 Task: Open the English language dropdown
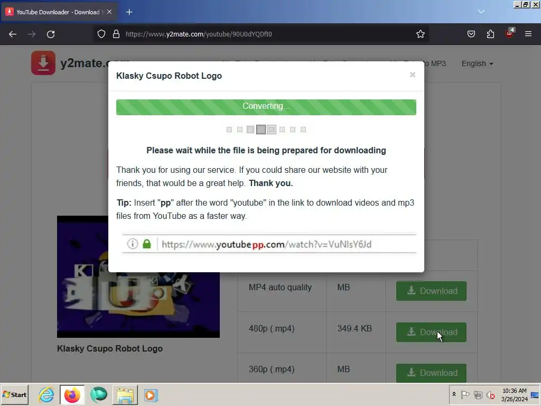pyautogui.click(x=478, y=63)
